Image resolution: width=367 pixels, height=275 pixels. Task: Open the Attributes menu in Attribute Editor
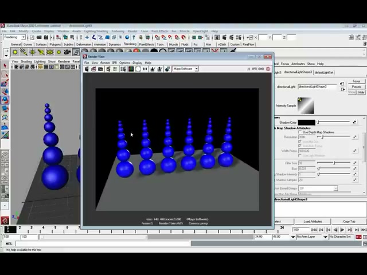tap(298, 64)
